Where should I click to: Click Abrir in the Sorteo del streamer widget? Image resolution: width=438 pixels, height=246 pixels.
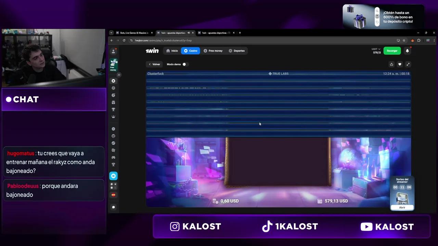pos(402,207)
